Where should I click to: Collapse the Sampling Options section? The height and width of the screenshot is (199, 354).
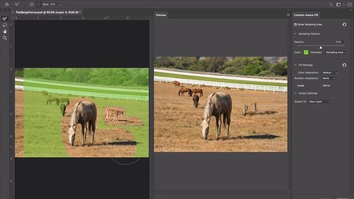(x=295, y=34)
